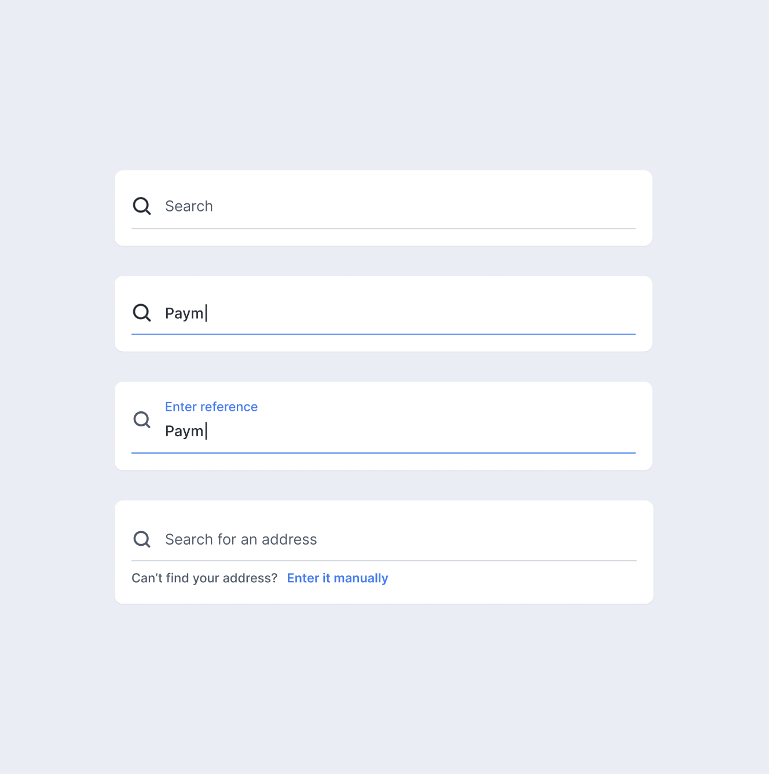Click the blank space right of "Enter it manually"
769x774 pixels.
click(510, 578)
